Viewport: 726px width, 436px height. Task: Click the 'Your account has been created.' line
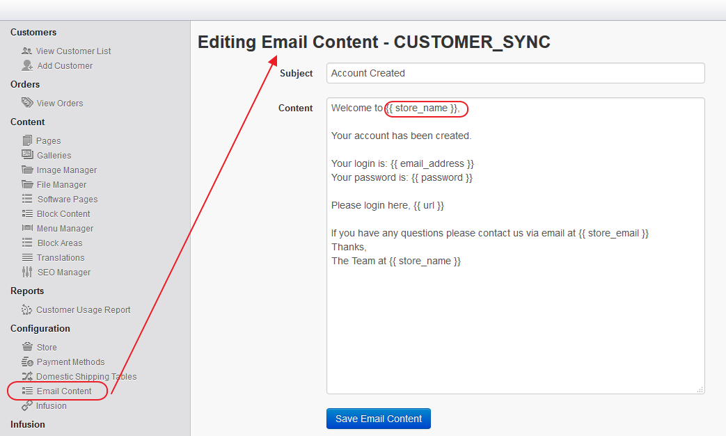pyautogui.click(x=402, y=136)
